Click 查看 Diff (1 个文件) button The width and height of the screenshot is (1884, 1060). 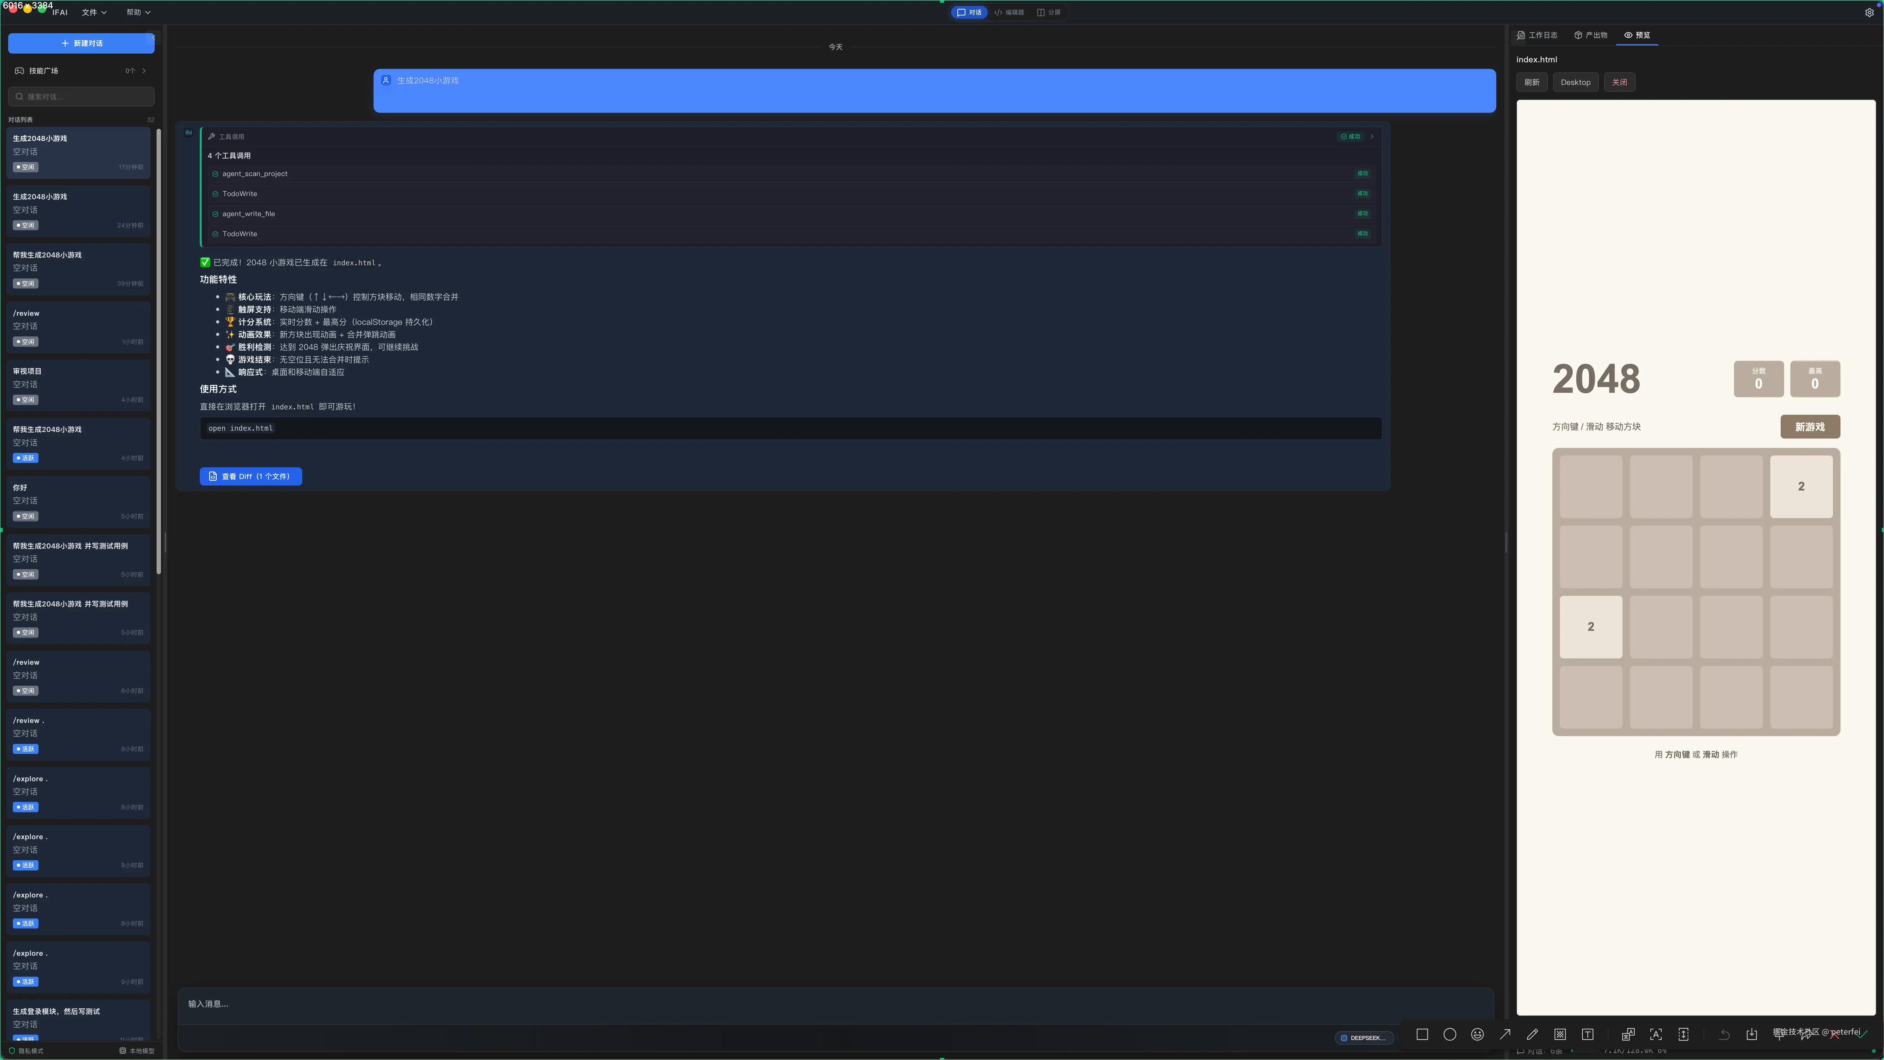coord(251,476)
